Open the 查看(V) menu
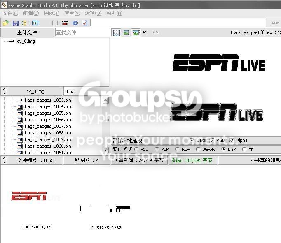This screenshot has width=281, height=243. pyautogui.click(x=72, y=13)
